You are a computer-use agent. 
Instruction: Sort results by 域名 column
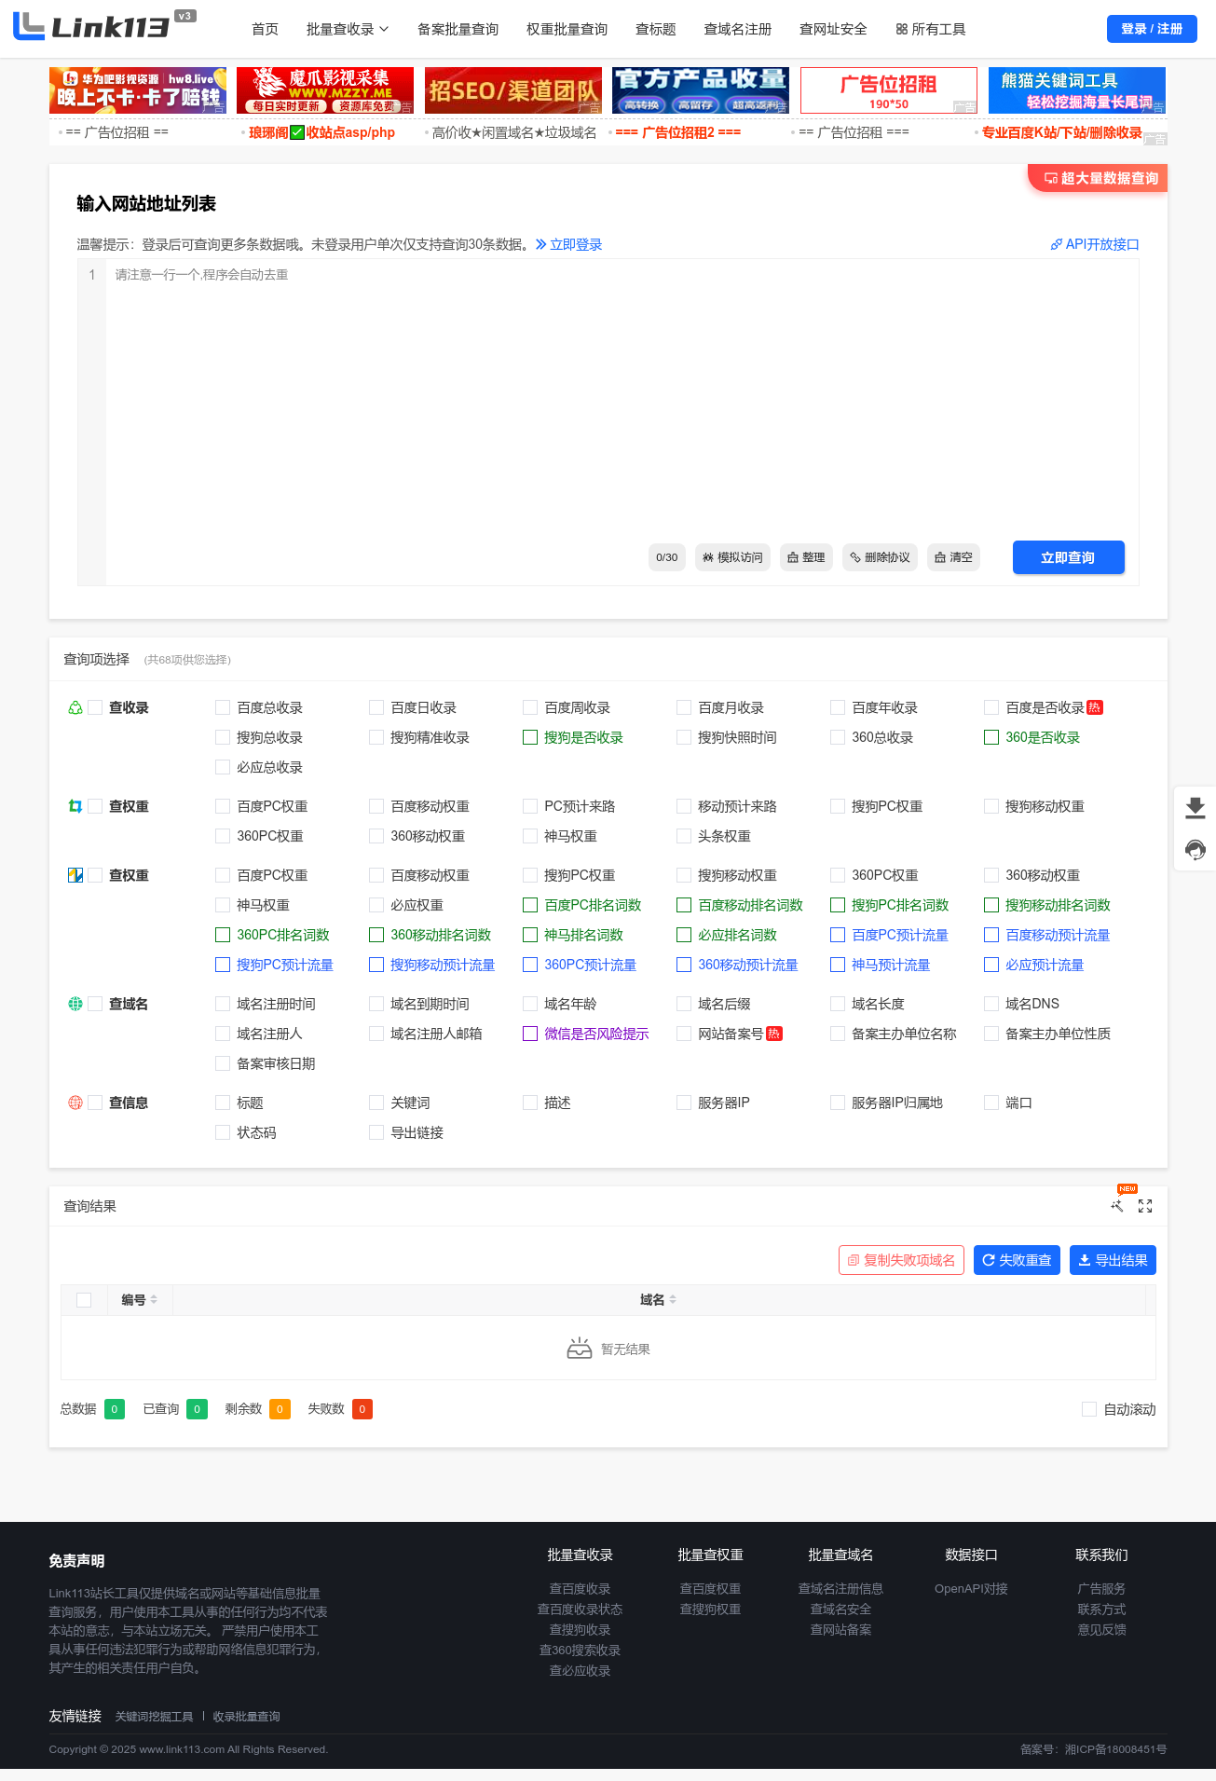(658, 1300)
